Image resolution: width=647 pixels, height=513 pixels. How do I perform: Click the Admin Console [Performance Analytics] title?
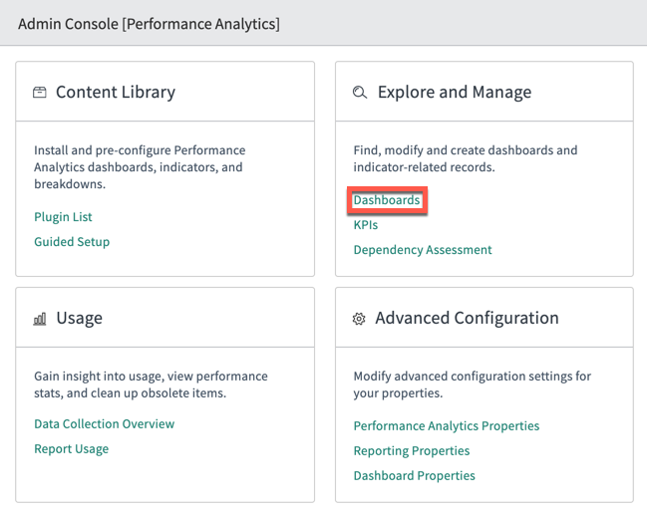coord(149,24)
